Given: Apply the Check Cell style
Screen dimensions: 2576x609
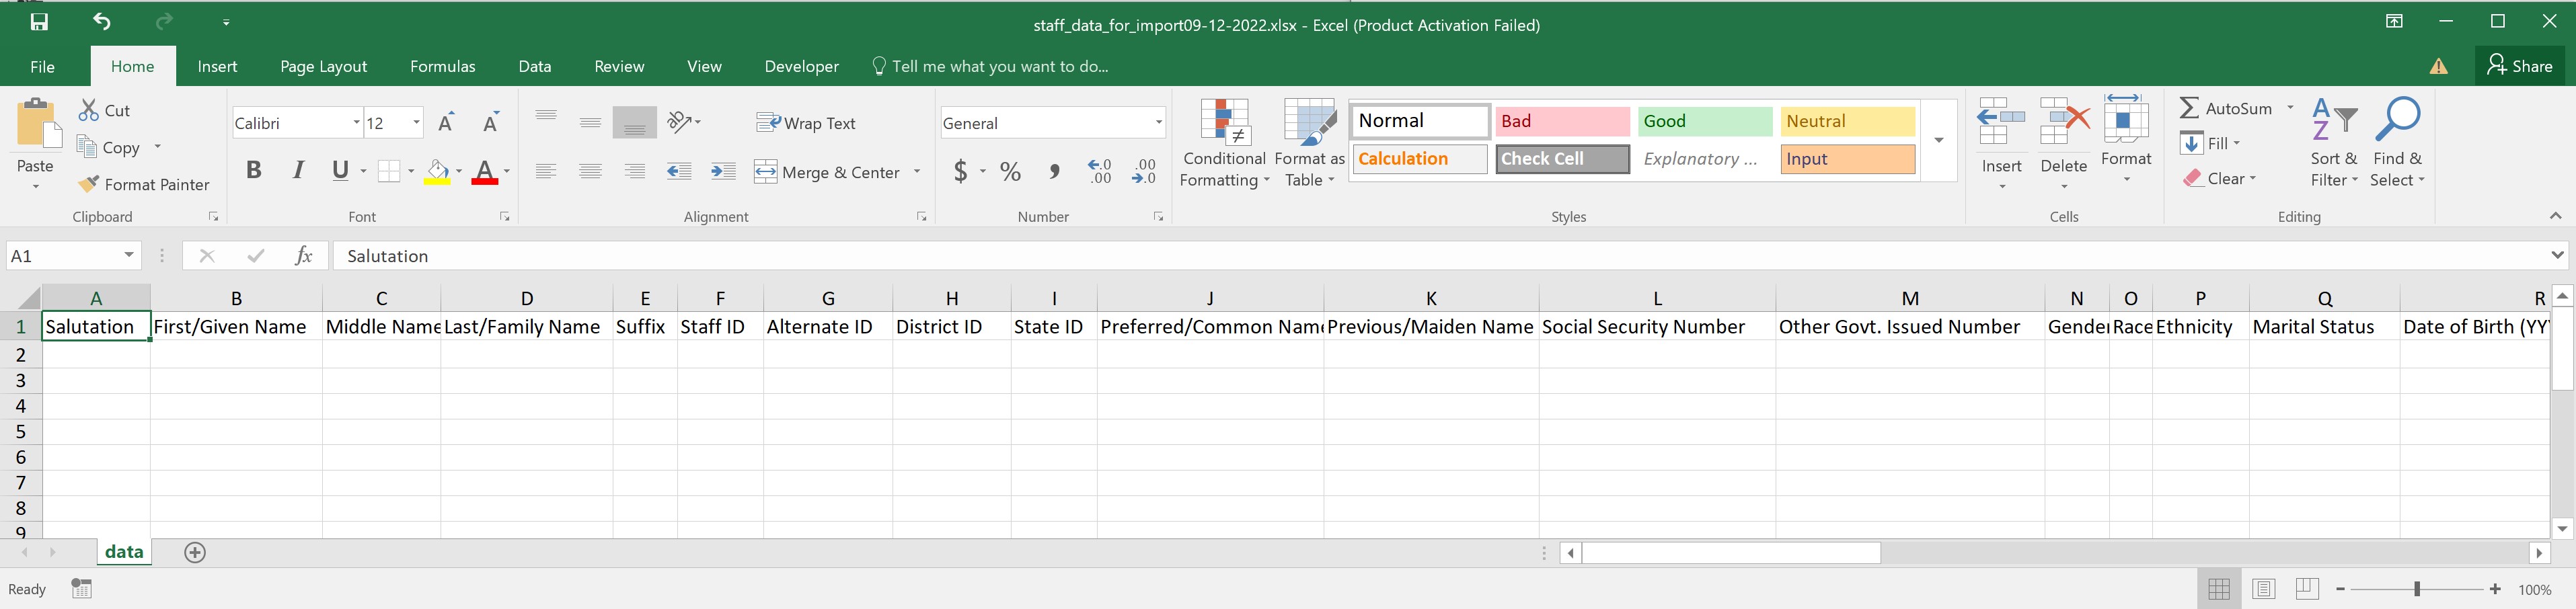Looking at the screenshot, I should (x=1562, y=159).
